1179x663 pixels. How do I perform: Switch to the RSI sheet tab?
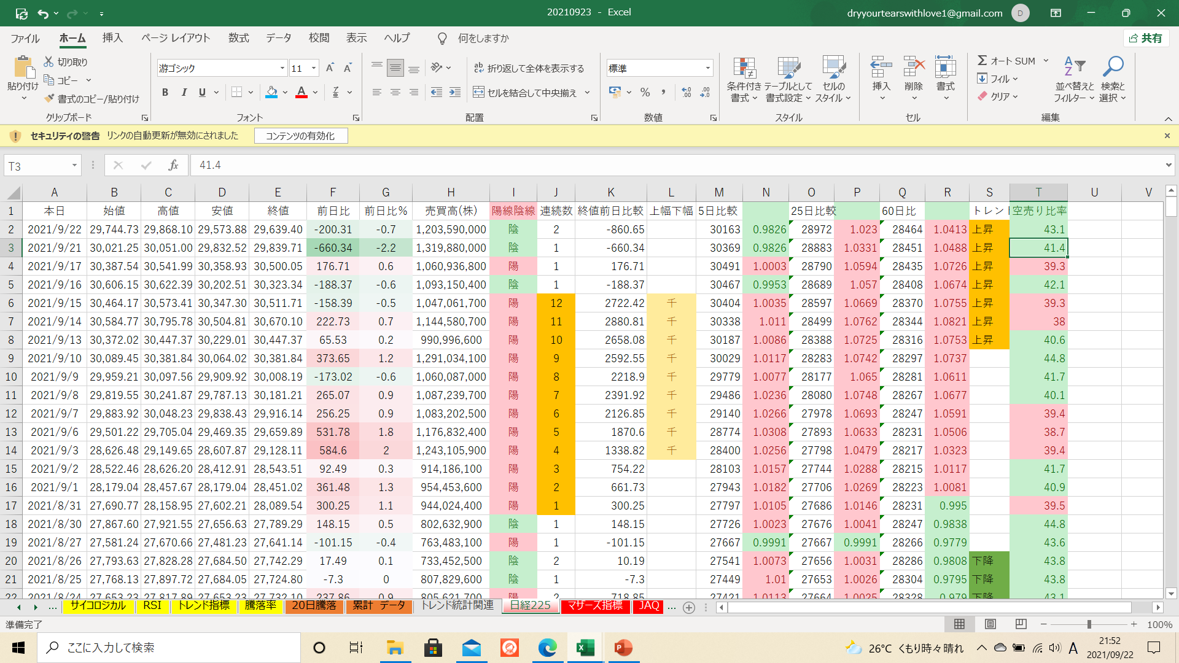tap(152, 605)
